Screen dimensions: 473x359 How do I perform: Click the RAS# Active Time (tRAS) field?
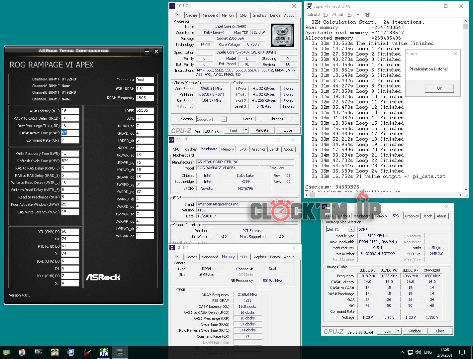tap(70, 133)
